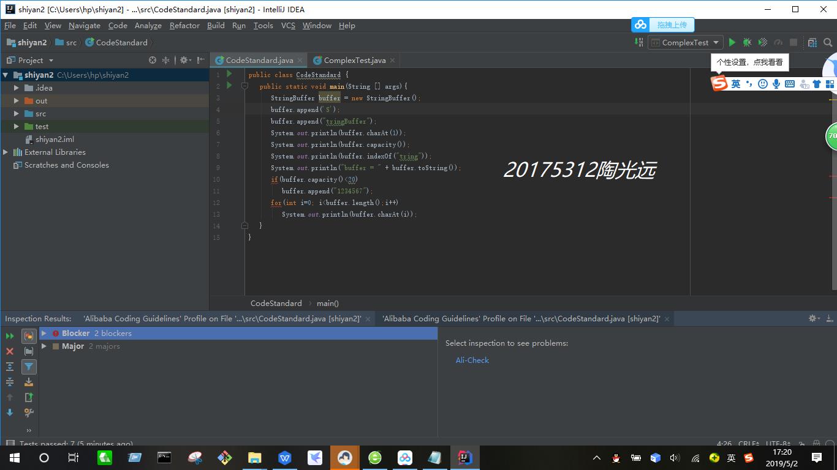Expand all inspection results
The image size is (837, 470).
click(10, 367)
